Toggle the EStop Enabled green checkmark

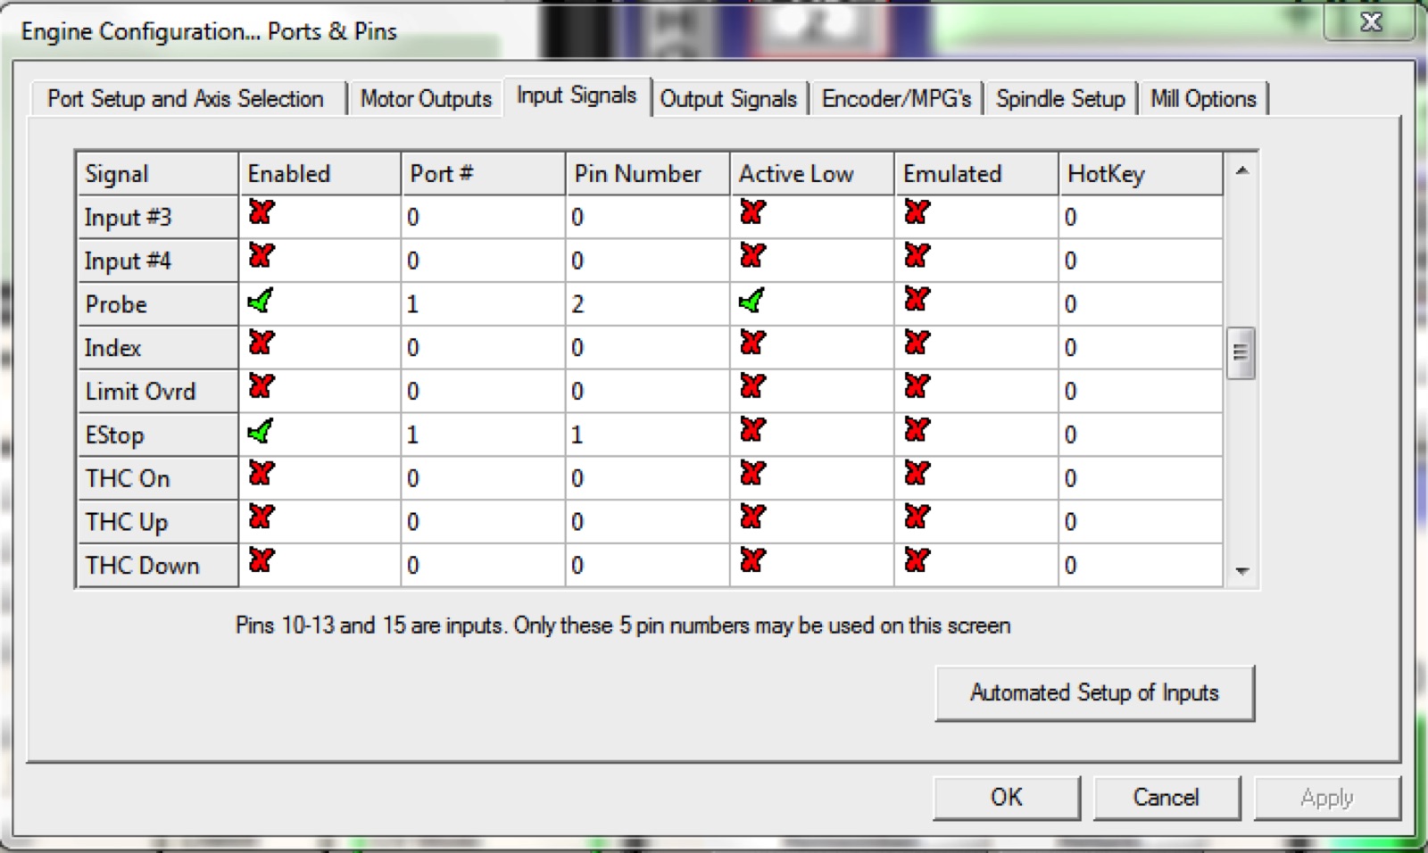[261, 433]
